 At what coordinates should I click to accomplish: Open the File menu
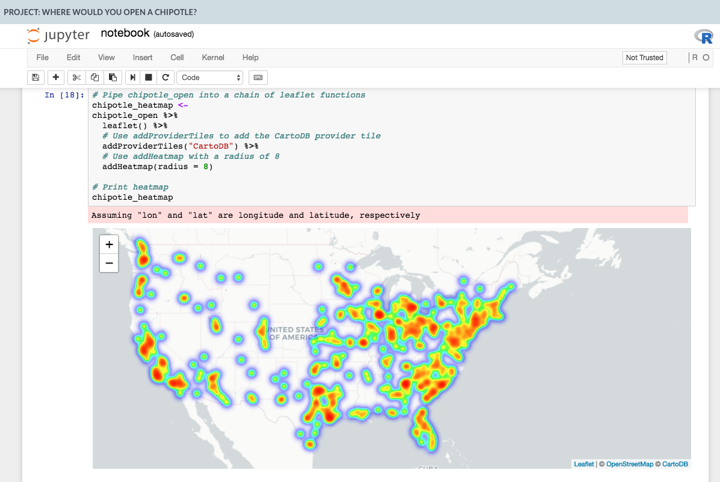[x=42, y=57]
